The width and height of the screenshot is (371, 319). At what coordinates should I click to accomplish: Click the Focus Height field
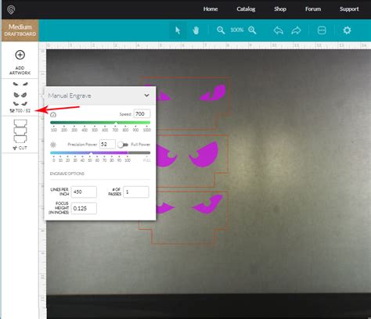click(x=84, y=209)
